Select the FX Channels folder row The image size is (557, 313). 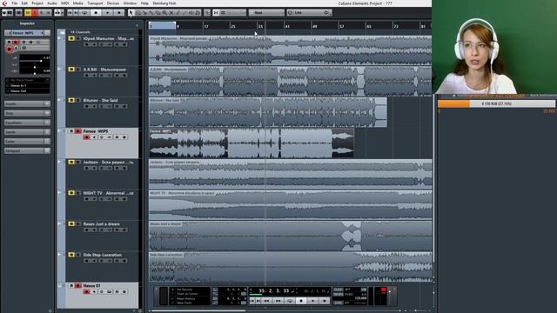click(x=101, y=32)
